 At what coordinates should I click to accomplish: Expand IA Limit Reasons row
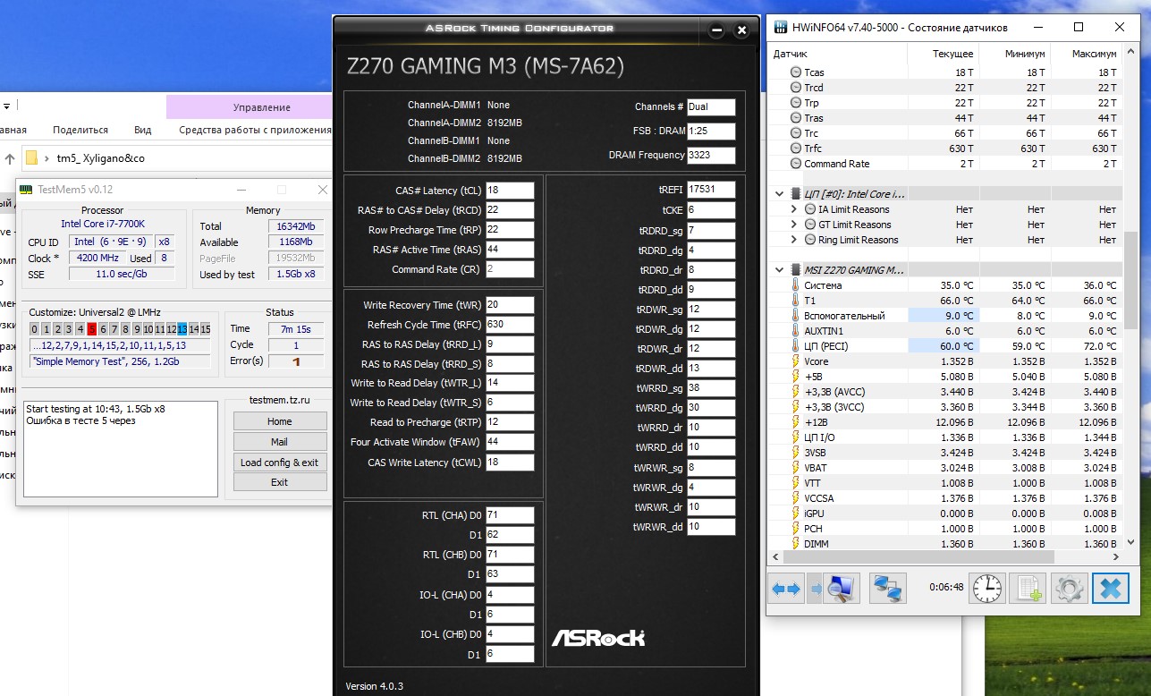[x=794, y=209]
